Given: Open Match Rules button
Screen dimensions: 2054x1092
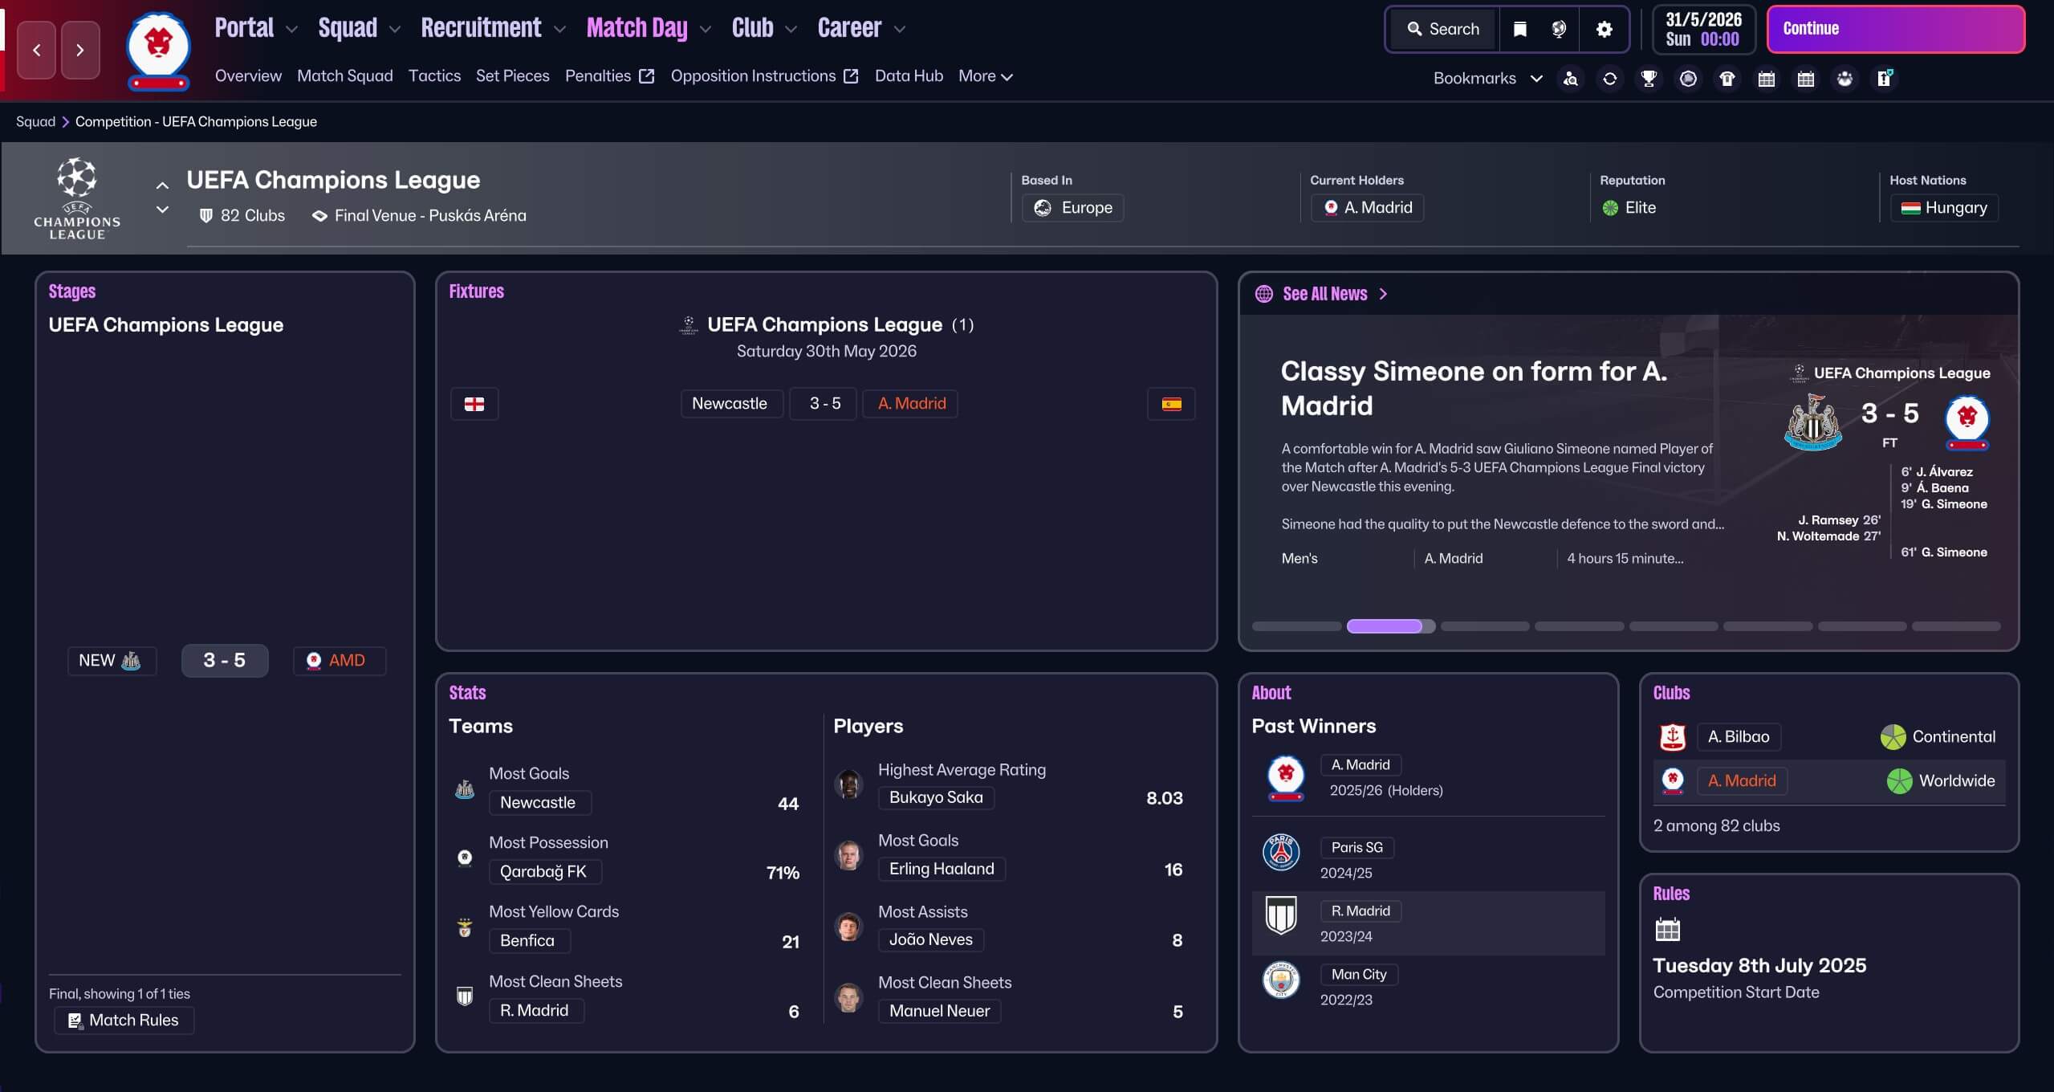Looking at the screenshot, I should (x=124, y=1020).
